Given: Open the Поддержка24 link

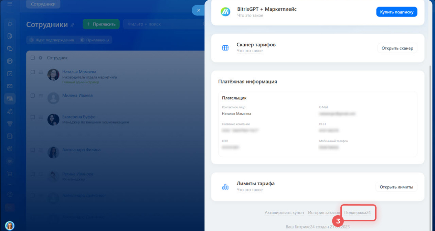Looking at the screenshot, I should [x=358, y=213].
